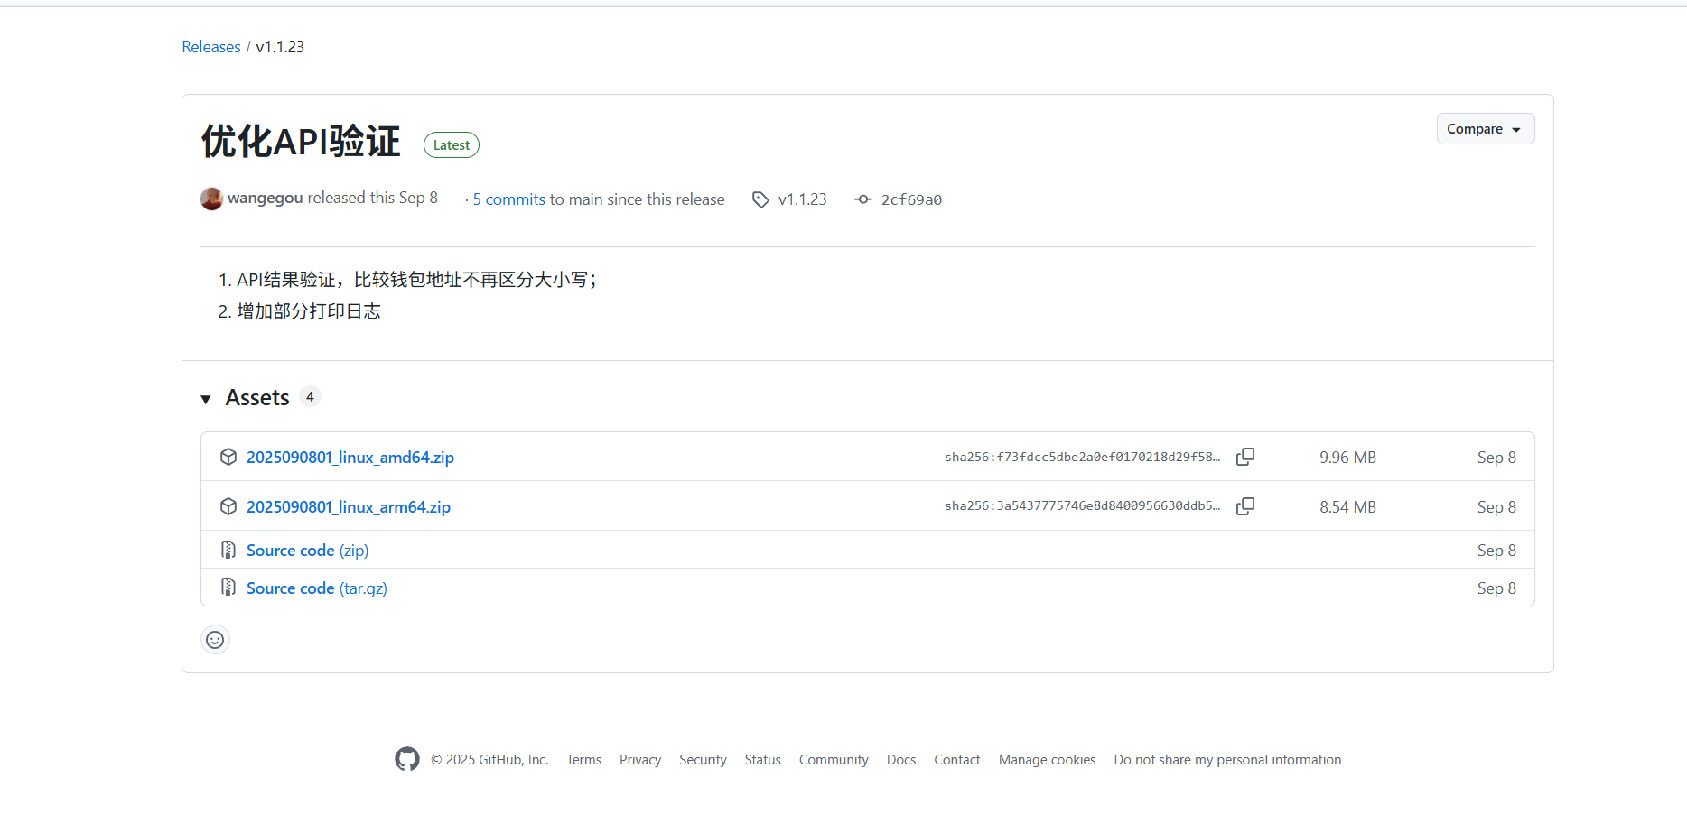Viewport: 1687px width, 824px height.
Task: Open wangegou's profile link
Action: [265, 198]
